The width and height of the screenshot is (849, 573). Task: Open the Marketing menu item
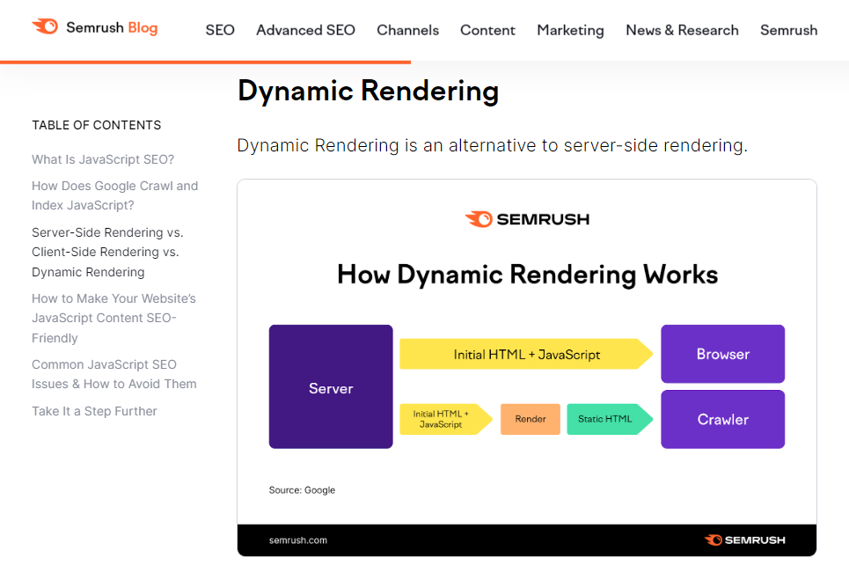pyautogui.click(x=570, y=30)
